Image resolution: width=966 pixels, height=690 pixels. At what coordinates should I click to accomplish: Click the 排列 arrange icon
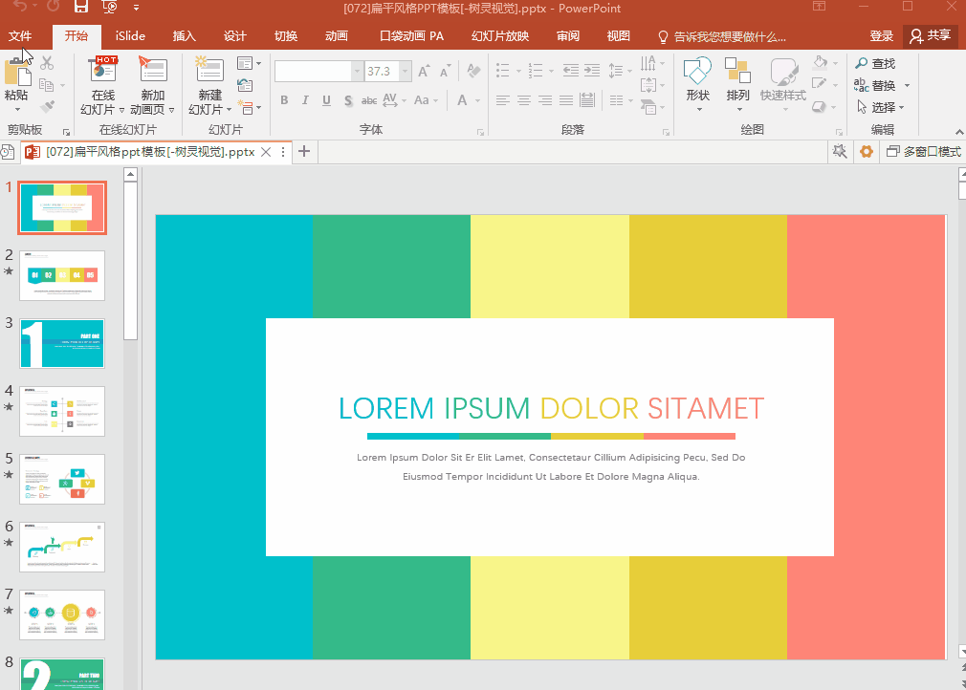(737, 73)
